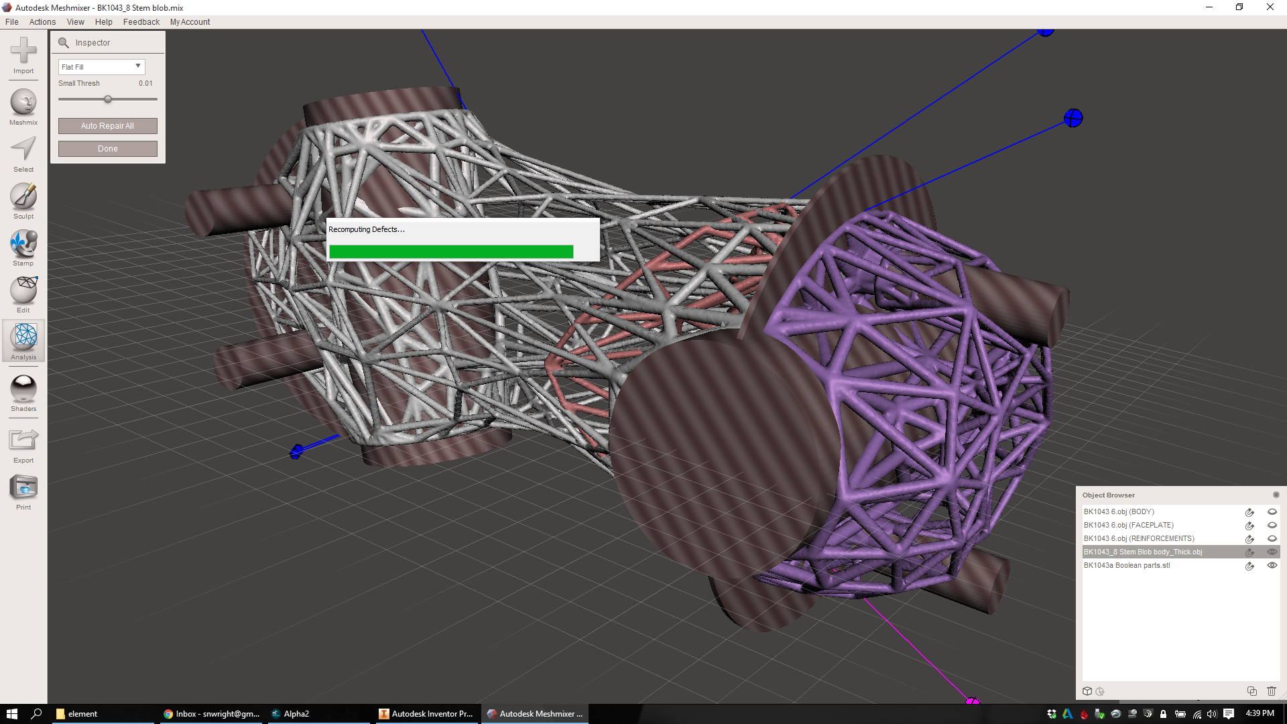Screen dimensions: 1287x724
Task: Open the View menu
Action: [75, 22]
